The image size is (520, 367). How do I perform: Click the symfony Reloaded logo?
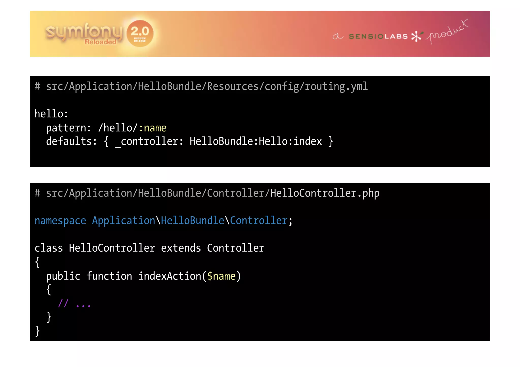(x=84, y=33)
